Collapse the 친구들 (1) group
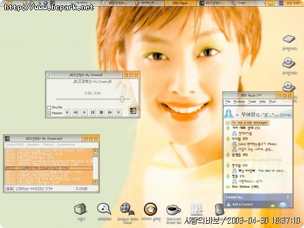Viewport: 304px width, 228px height. click(228, 165)
